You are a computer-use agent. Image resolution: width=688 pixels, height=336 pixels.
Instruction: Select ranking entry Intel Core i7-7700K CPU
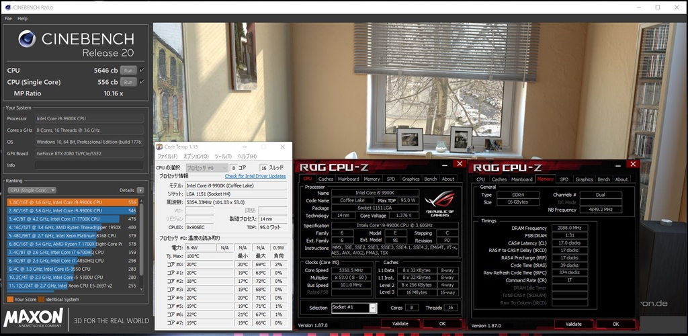73,219
